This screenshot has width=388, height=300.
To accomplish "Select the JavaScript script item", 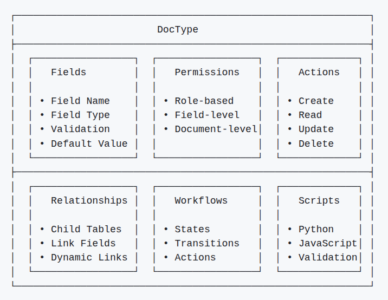I will [x=328, y=243].
